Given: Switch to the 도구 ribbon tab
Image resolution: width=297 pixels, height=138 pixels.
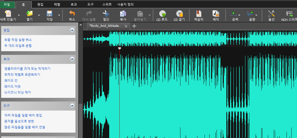Looking at the screenshot, I should tap(90, 4).
